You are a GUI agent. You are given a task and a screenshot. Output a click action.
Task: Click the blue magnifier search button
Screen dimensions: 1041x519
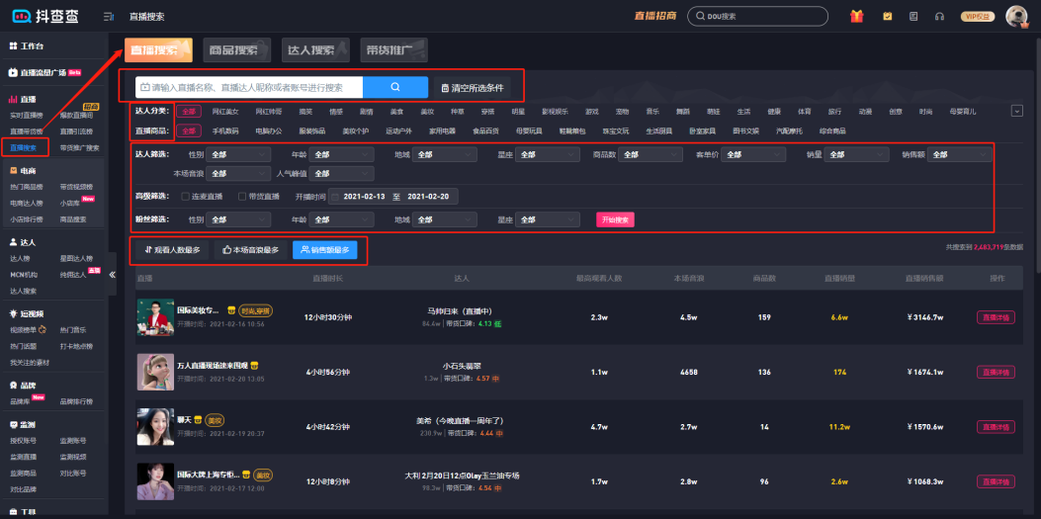395,87
